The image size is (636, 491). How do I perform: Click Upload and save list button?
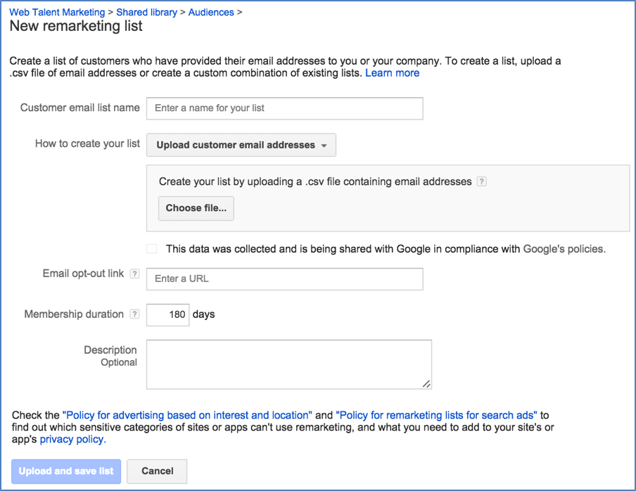click(66, 471)
